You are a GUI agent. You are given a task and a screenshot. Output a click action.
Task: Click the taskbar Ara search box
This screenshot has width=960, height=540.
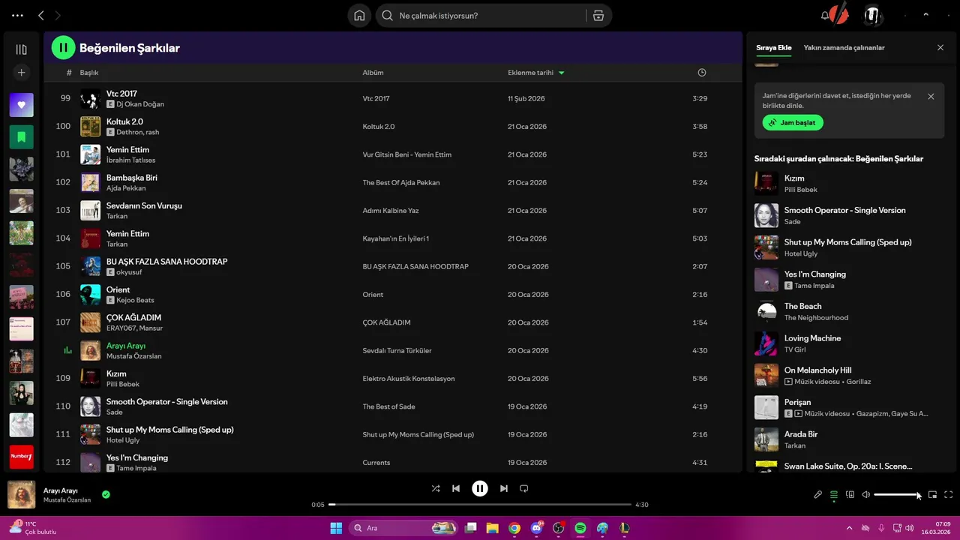tap(404, 528)
